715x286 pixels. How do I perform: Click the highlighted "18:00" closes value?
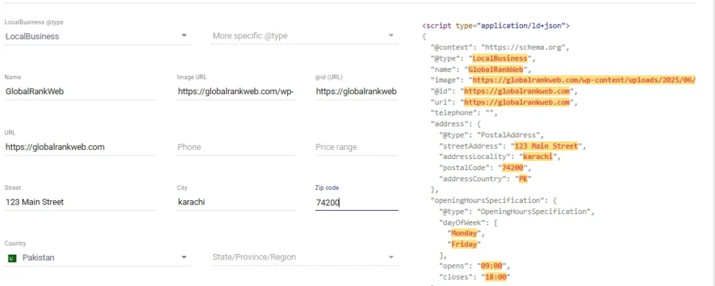click(x=496, y=277)
